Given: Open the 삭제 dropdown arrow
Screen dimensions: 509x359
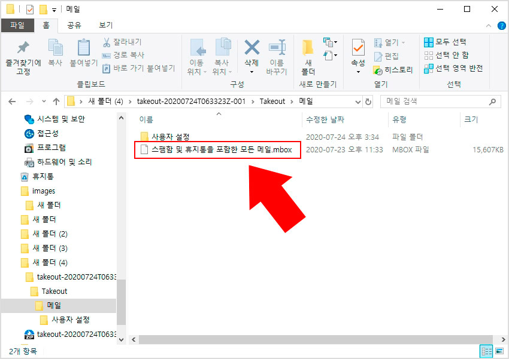Looking at the screenshot, I should [x=252, y=72].
